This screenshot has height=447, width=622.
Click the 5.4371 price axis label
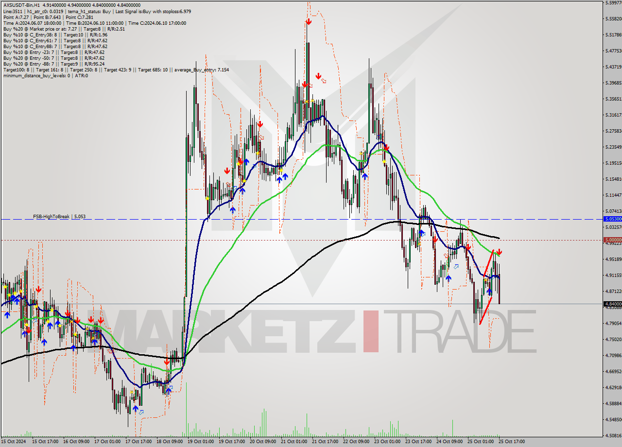(x=613, y=67)
